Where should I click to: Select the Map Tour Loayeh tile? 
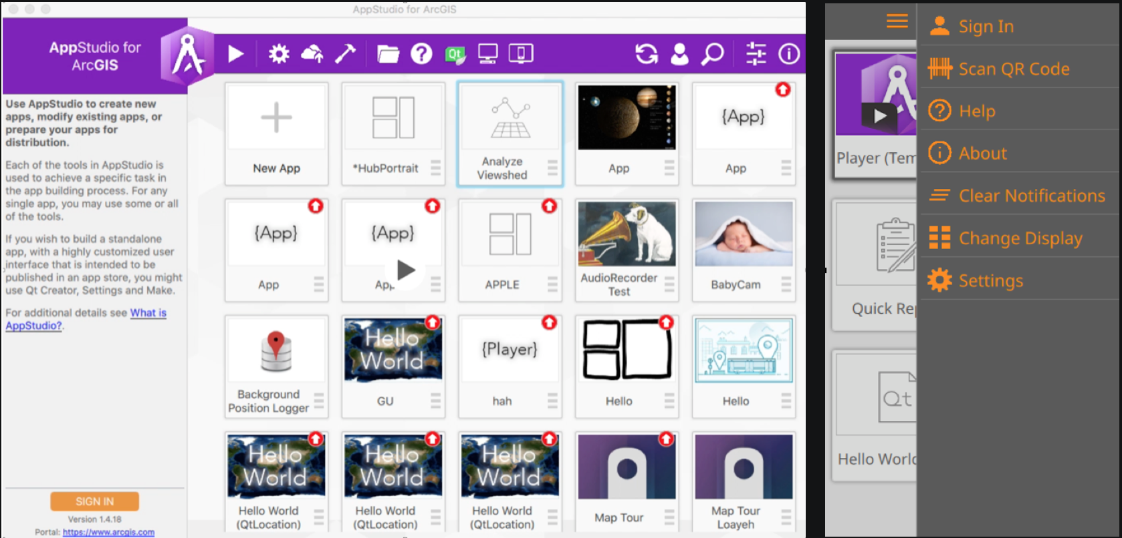click(744, 482)
